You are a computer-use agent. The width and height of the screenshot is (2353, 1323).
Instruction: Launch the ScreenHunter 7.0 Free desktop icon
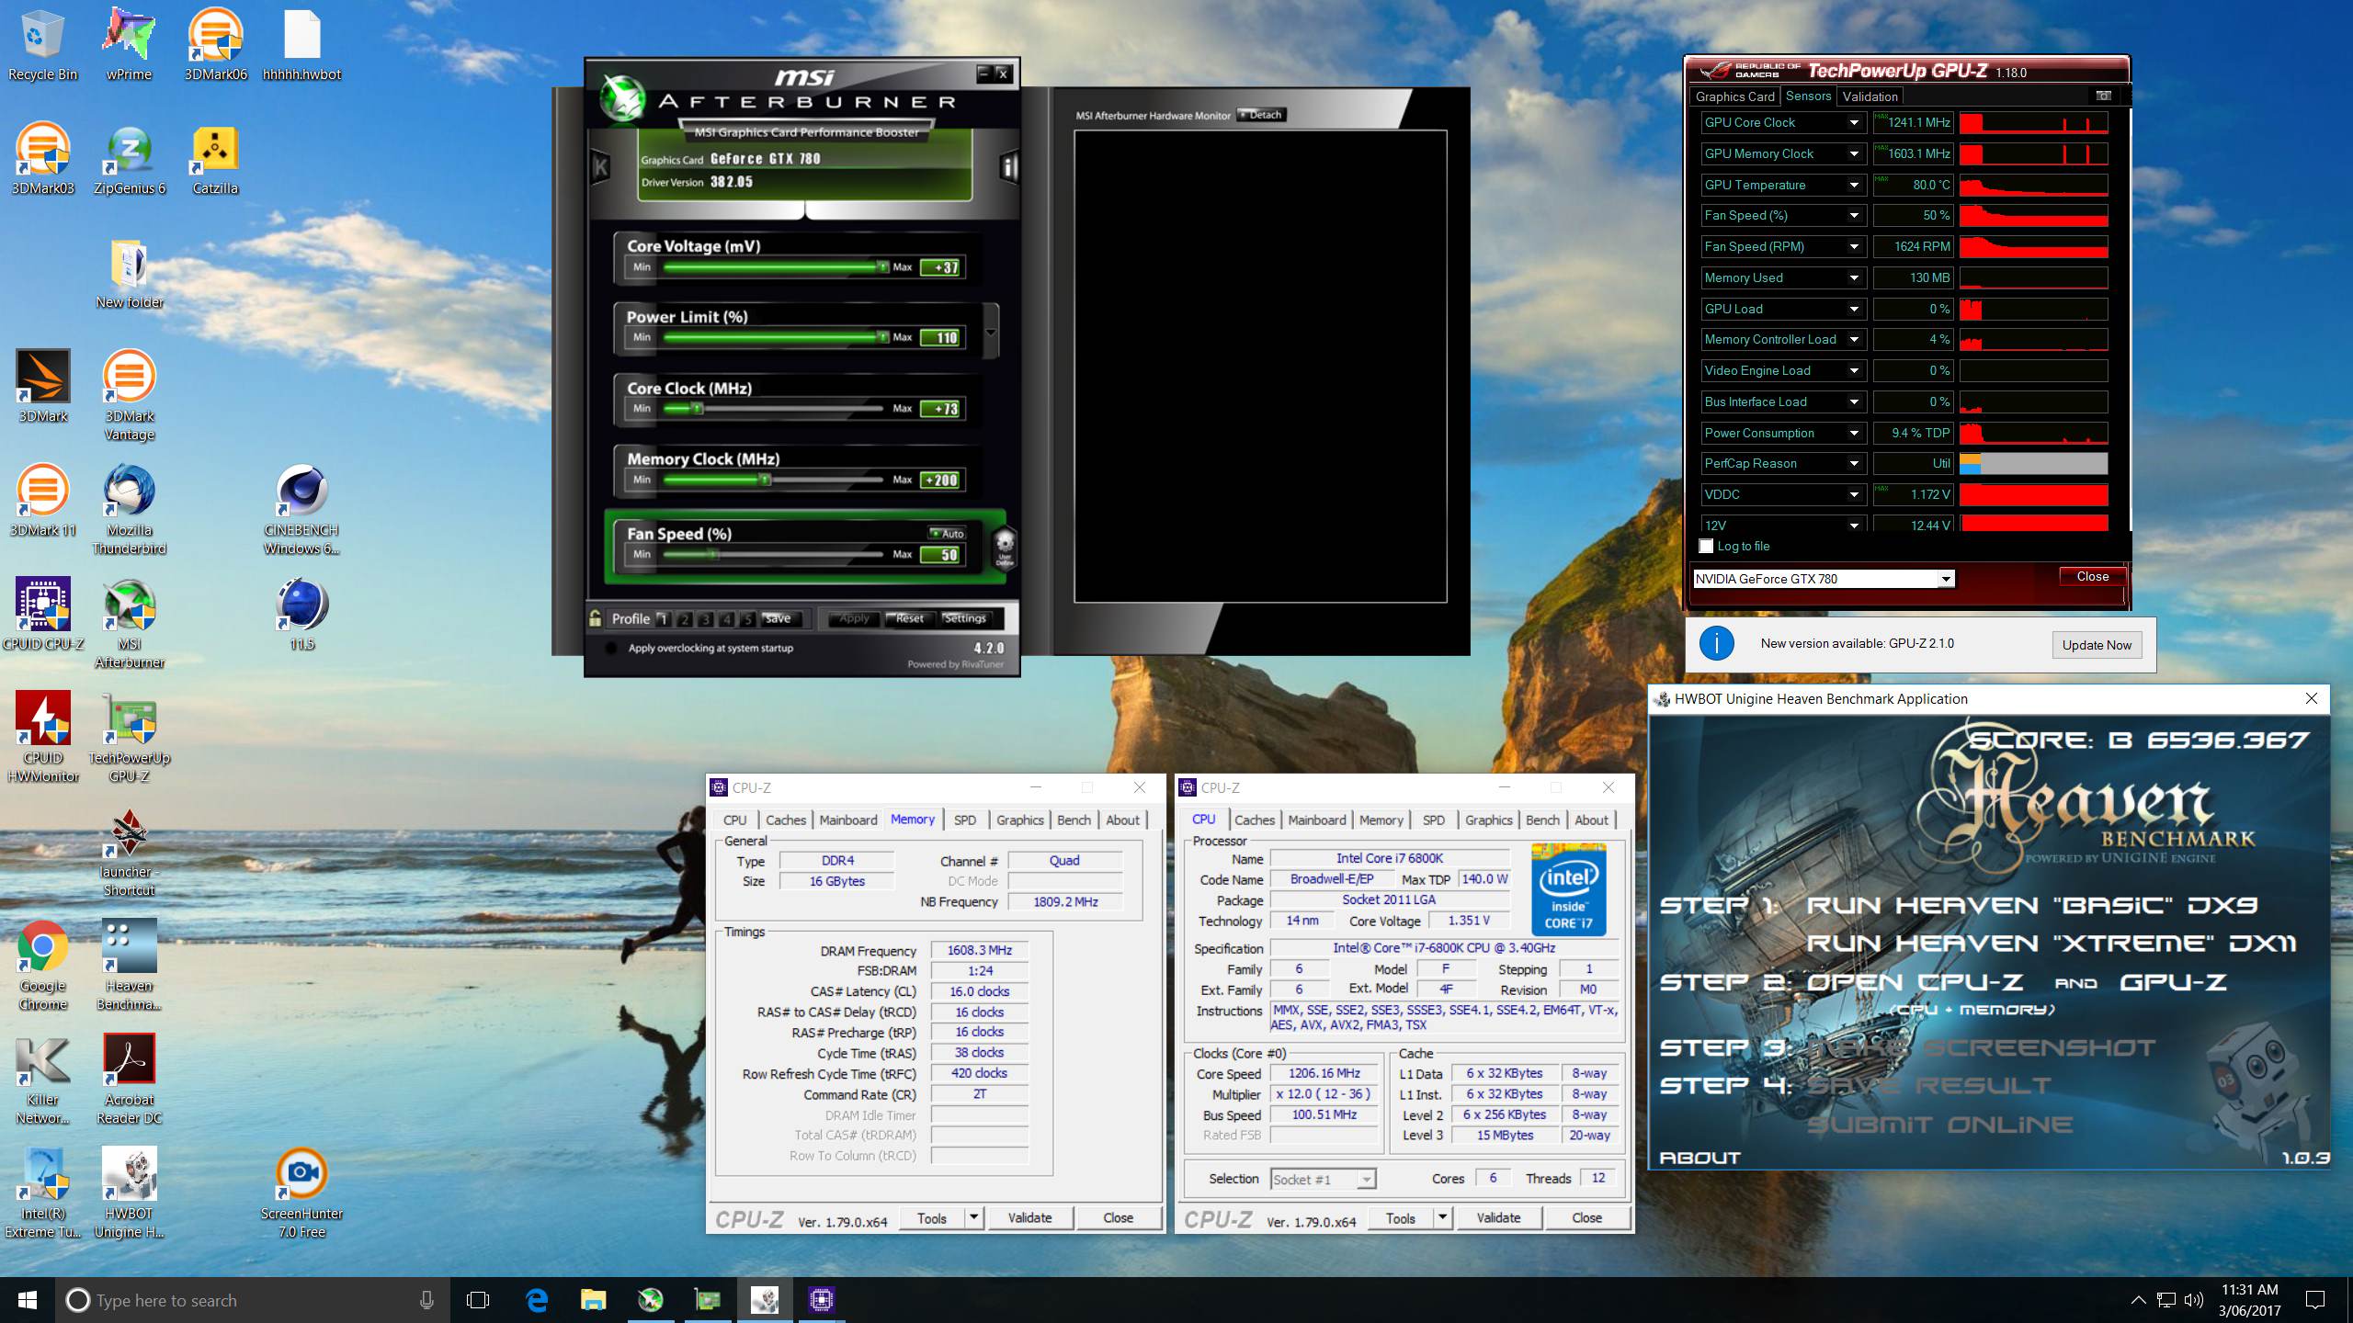point(301,1194)
